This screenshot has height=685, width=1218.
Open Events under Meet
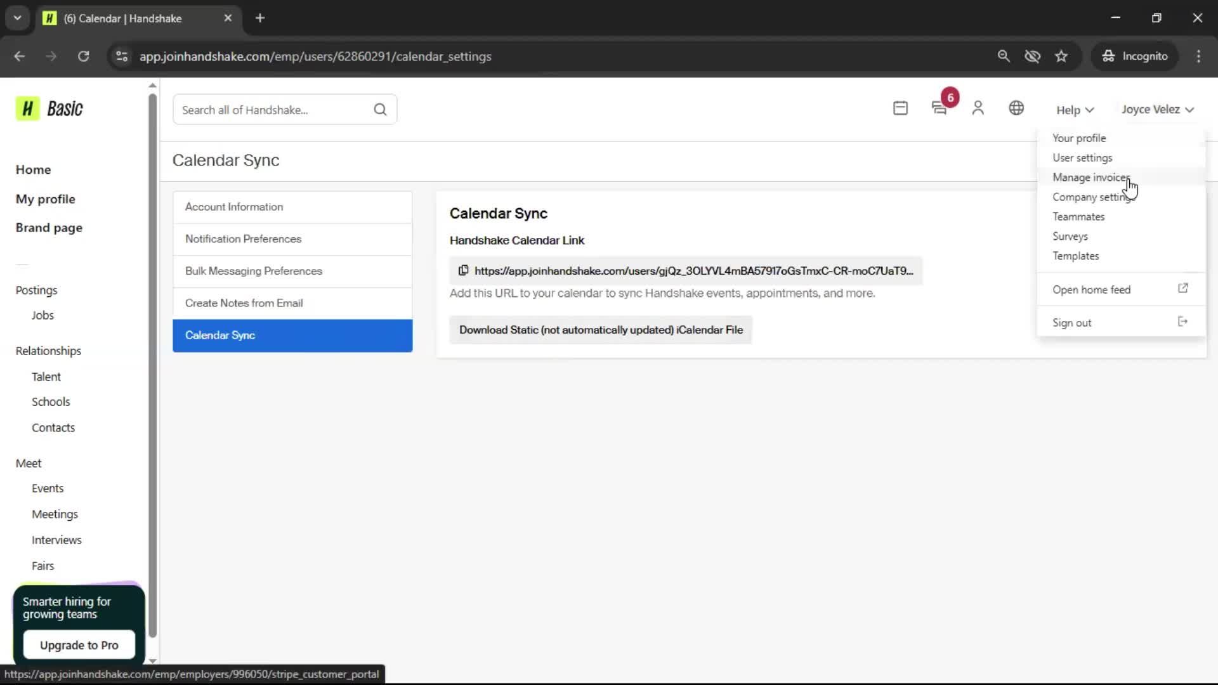click(x=48, y=488)
